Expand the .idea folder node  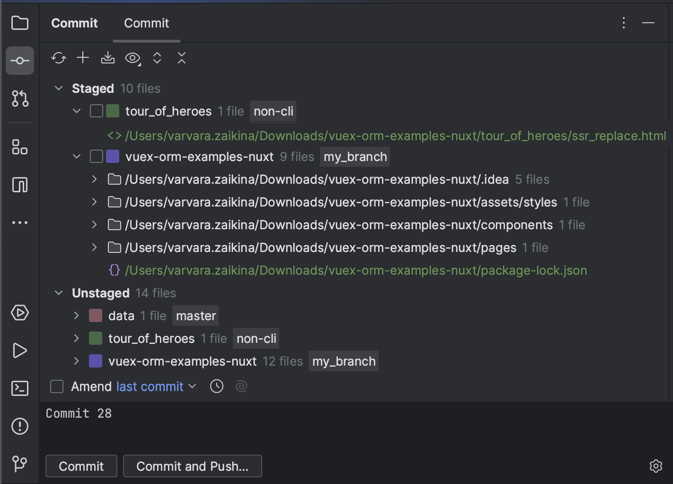point(94,179)
